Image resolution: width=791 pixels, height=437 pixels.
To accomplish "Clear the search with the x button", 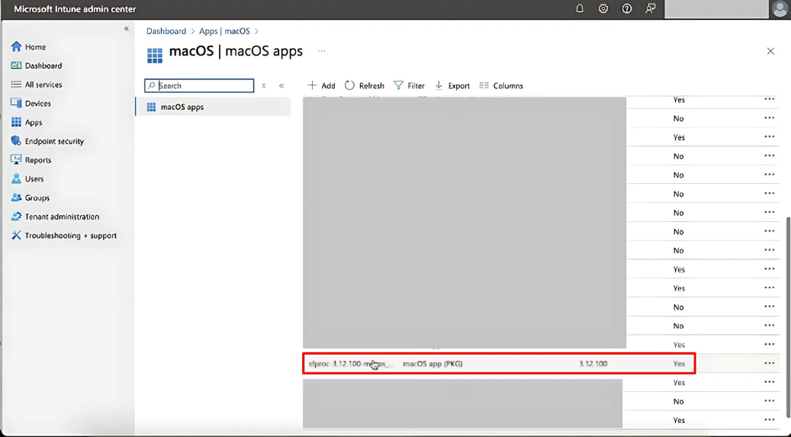I will tap(263, 86).
